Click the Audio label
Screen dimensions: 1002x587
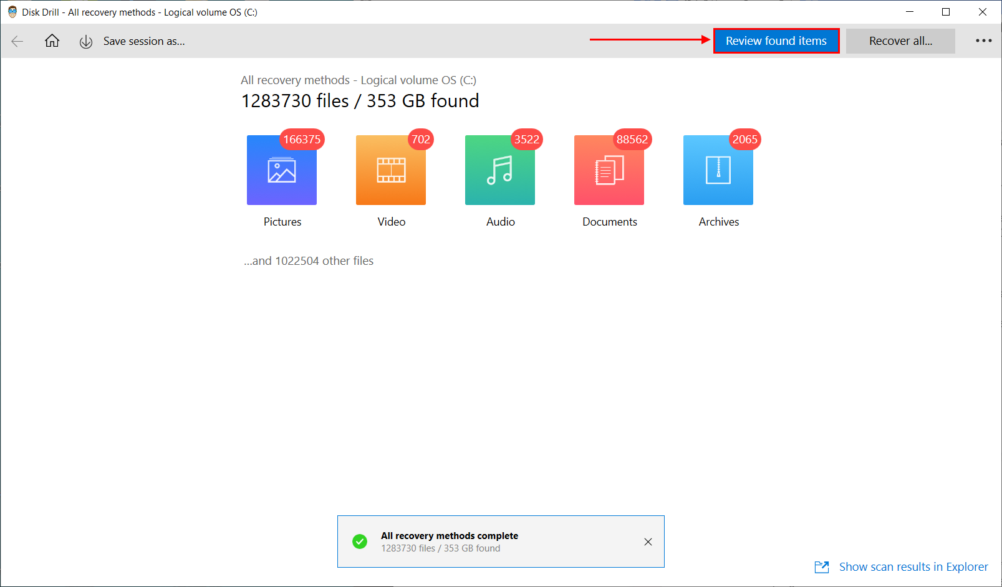click(x=501, y=222)
